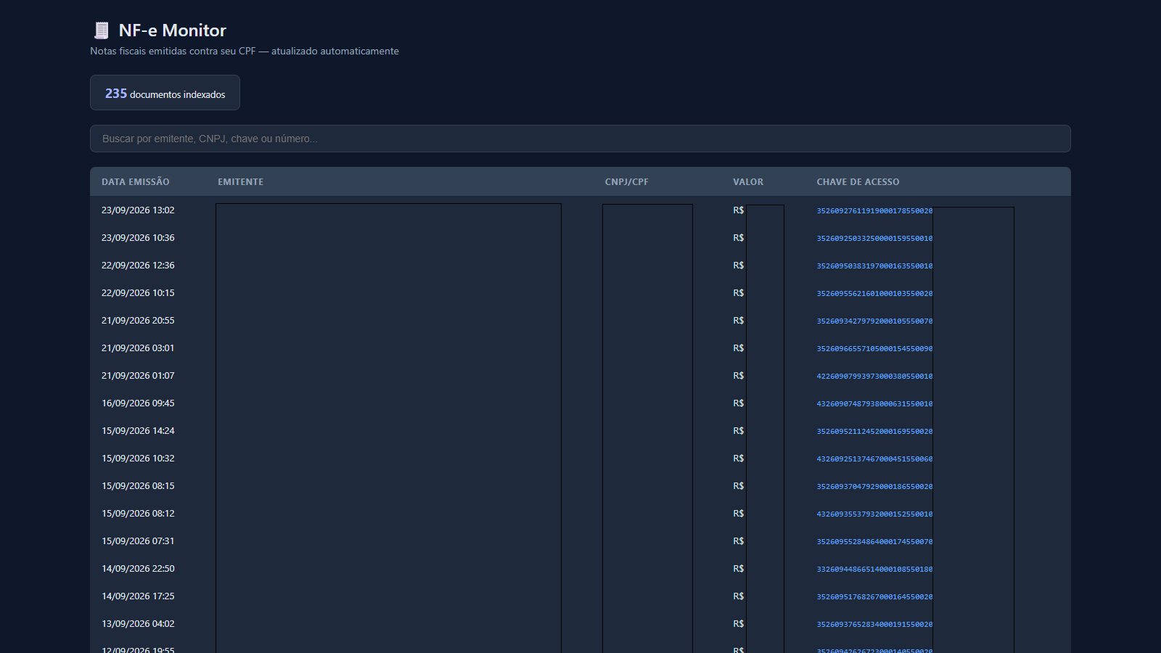Viewport: 1161px width, 653px height.
Task: Click the VALOR column header
Action: 748,182
